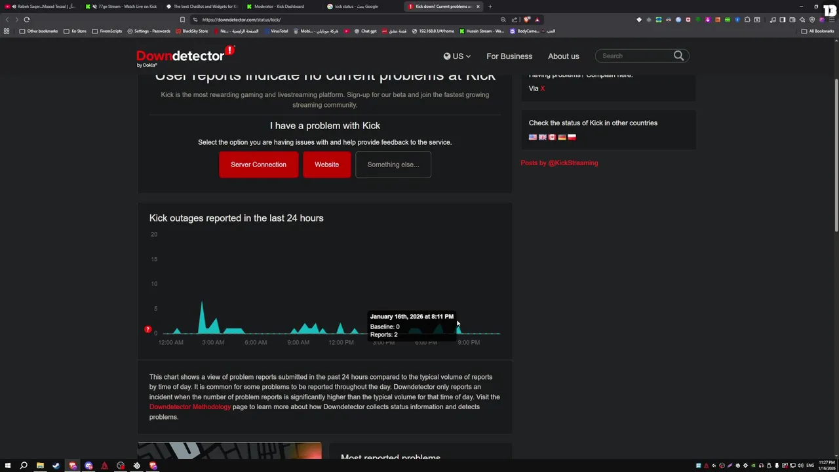Select the United Kingdom flag
The height and width of the screenshot is (472, 839).
click(x=543, y=137)
